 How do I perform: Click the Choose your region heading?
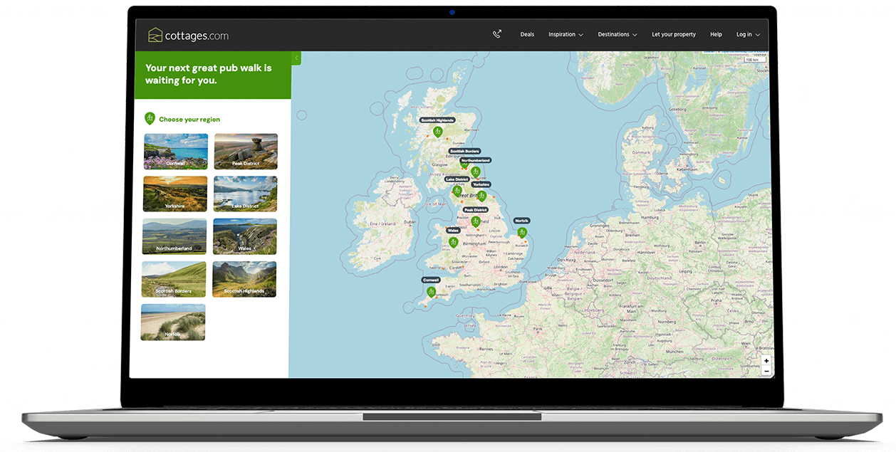click(189, 120)
